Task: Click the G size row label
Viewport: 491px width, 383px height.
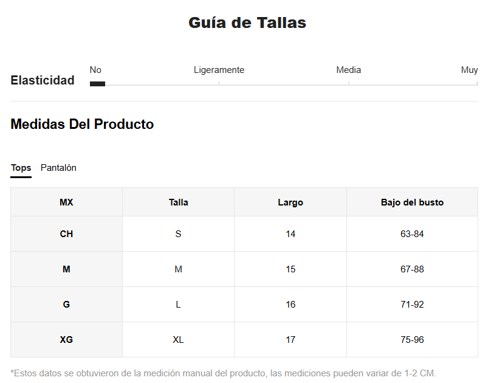Action: (x=66, y=305)
